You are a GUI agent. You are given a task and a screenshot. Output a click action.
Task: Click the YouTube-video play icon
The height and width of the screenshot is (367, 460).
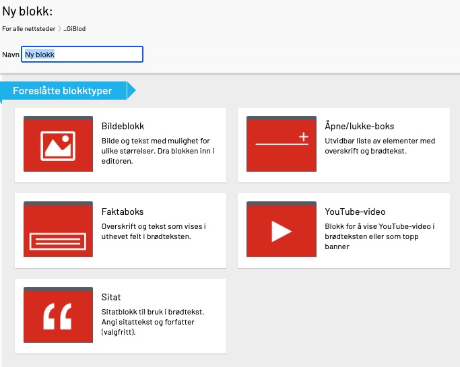click(x=281, y=230)
